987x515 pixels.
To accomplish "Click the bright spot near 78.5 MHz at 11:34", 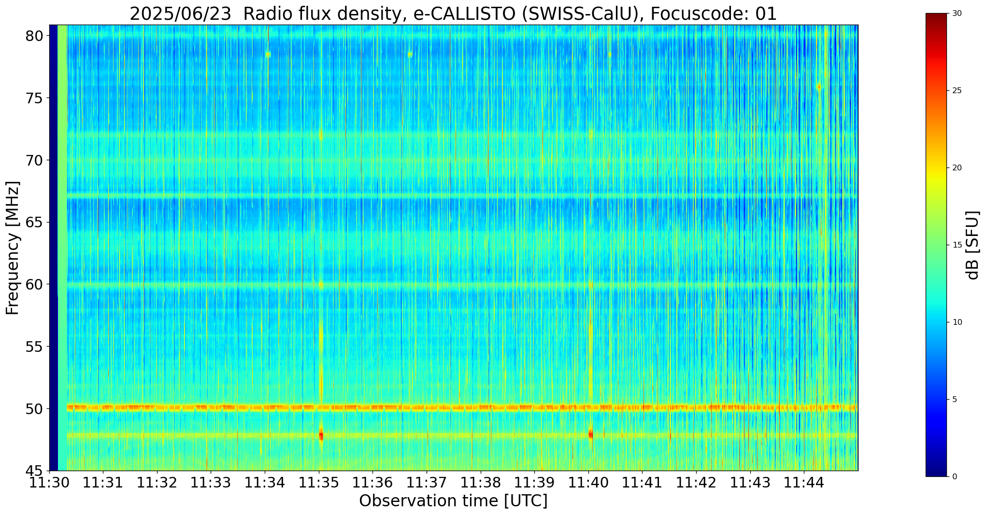I will click(x=268, y=55).
